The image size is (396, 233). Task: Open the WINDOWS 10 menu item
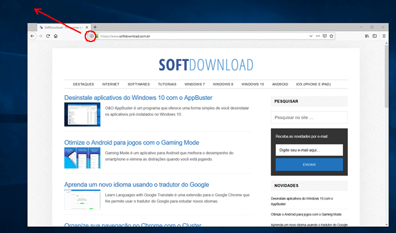tap(253, 84)
